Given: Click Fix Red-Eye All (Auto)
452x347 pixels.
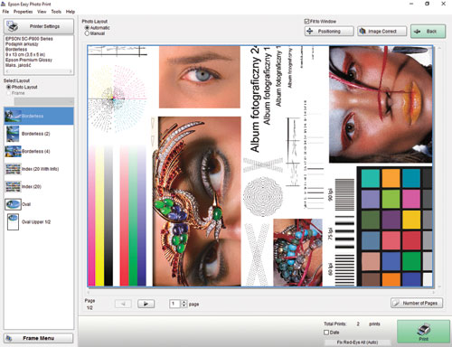Looking at the screenshot, I should point(357,342).
